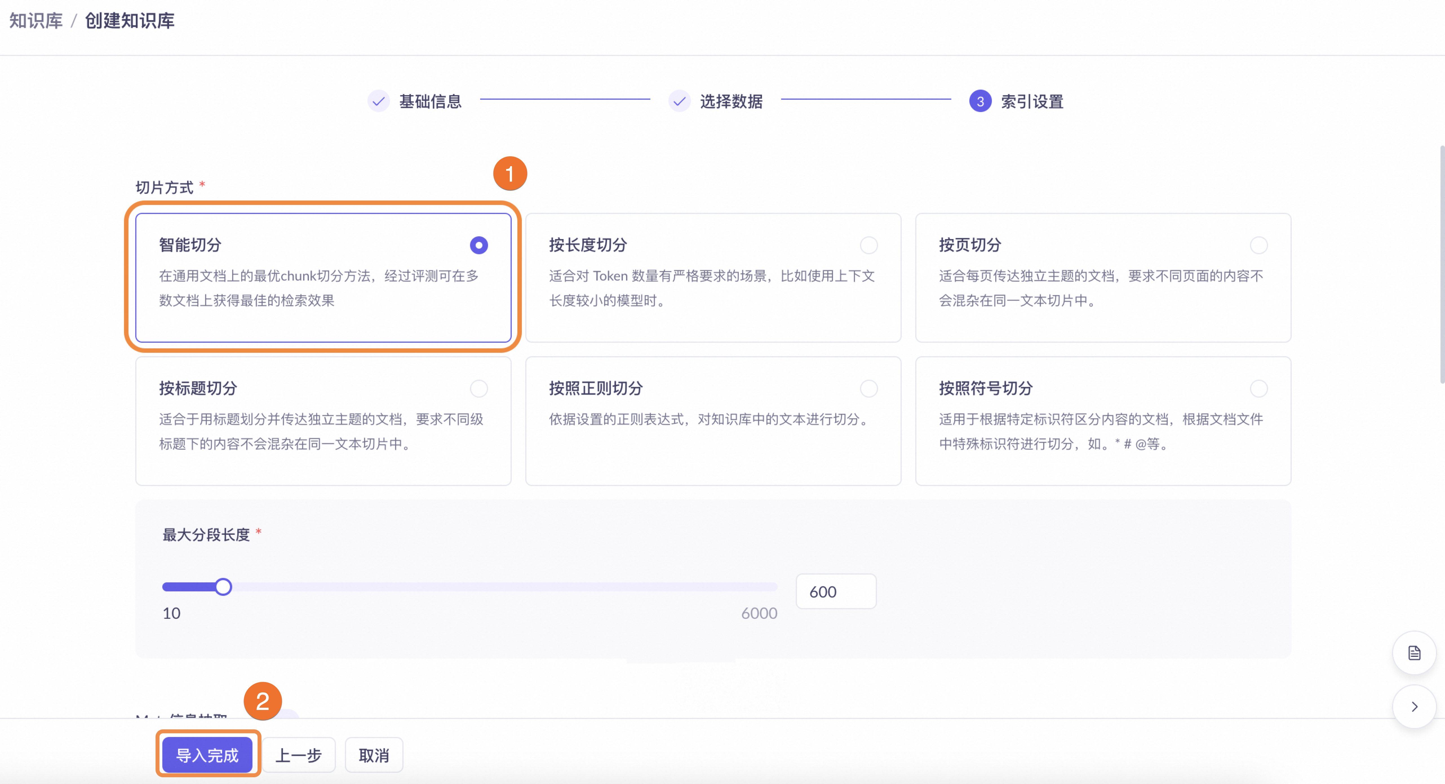The height and width of the screenshot is (784, 1445).
Task: Select the 按长度切分 radio option
Action: [868, 245]
